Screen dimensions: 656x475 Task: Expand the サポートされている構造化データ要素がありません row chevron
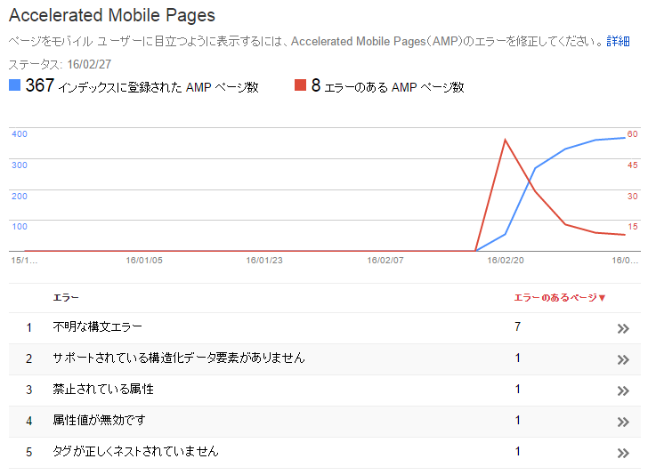pyautogui.click(x=623, y=359)
